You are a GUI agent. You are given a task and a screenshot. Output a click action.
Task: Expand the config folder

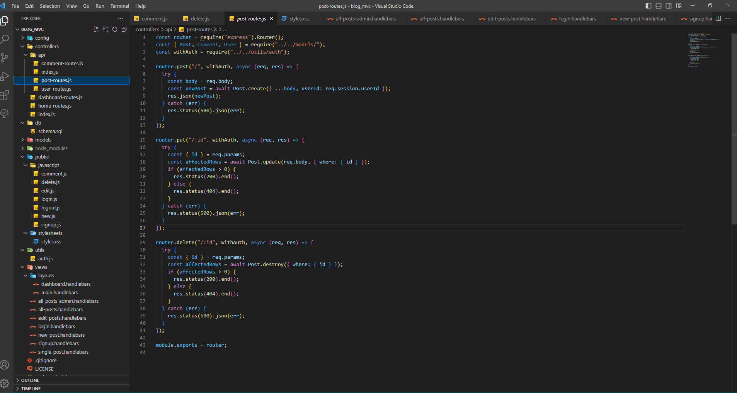pos(22,38)
